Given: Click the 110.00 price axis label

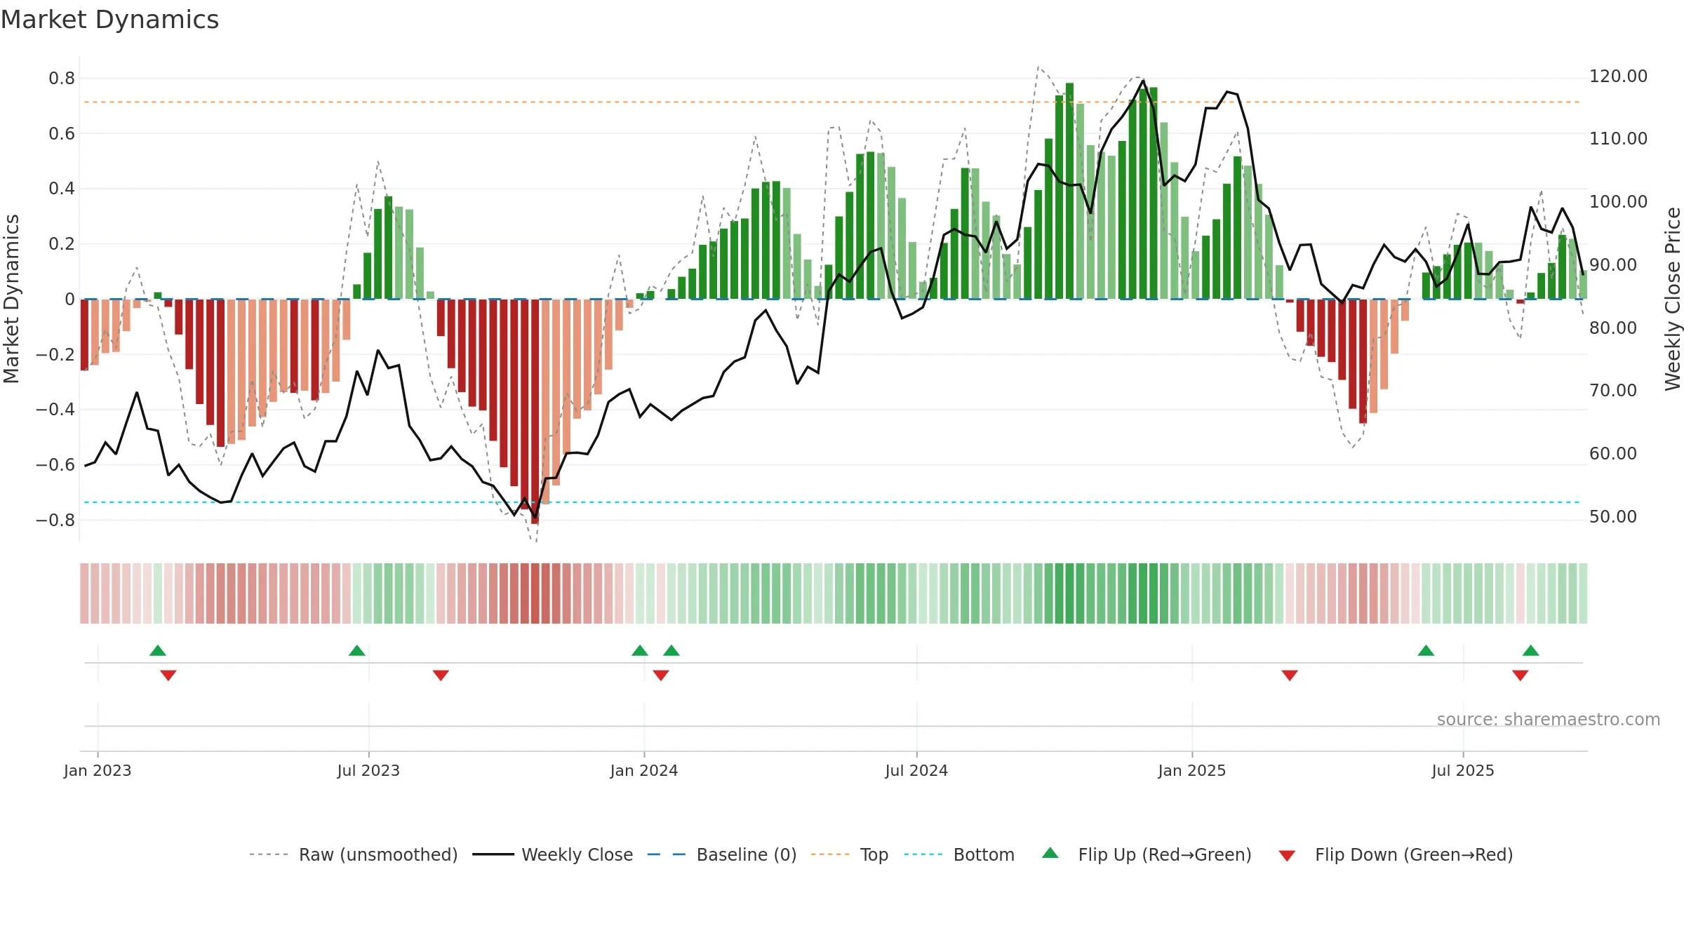Looking at the screenshot, I should (1618, 138).
